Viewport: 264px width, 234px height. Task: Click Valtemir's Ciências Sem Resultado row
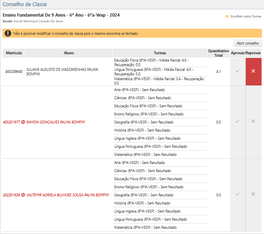tap(160, 171)
